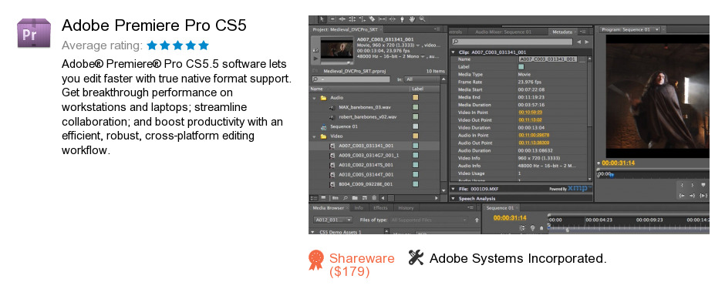Click Automate to Sequence icon in Project panel
This screenshot has width=725, height=299.
pos(336,198)
